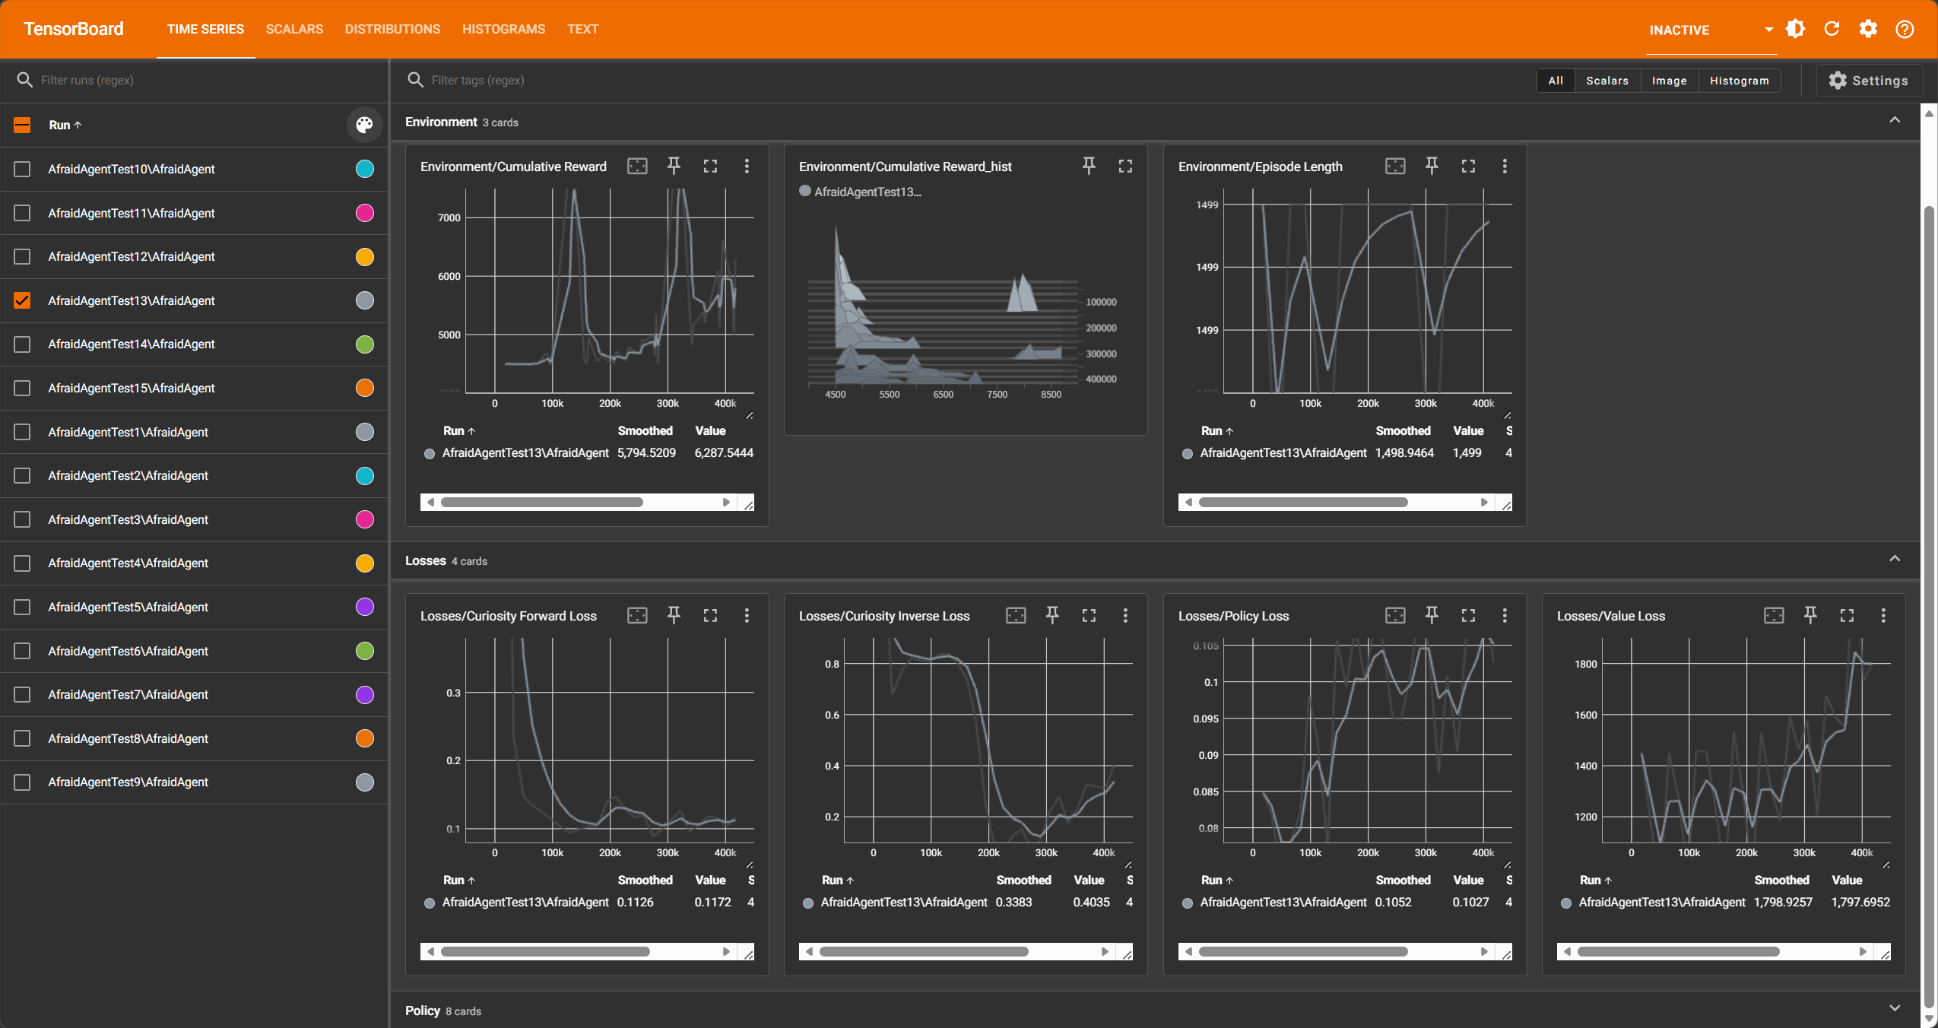Reload data with the refresh icon

(x=1832, y=29)
